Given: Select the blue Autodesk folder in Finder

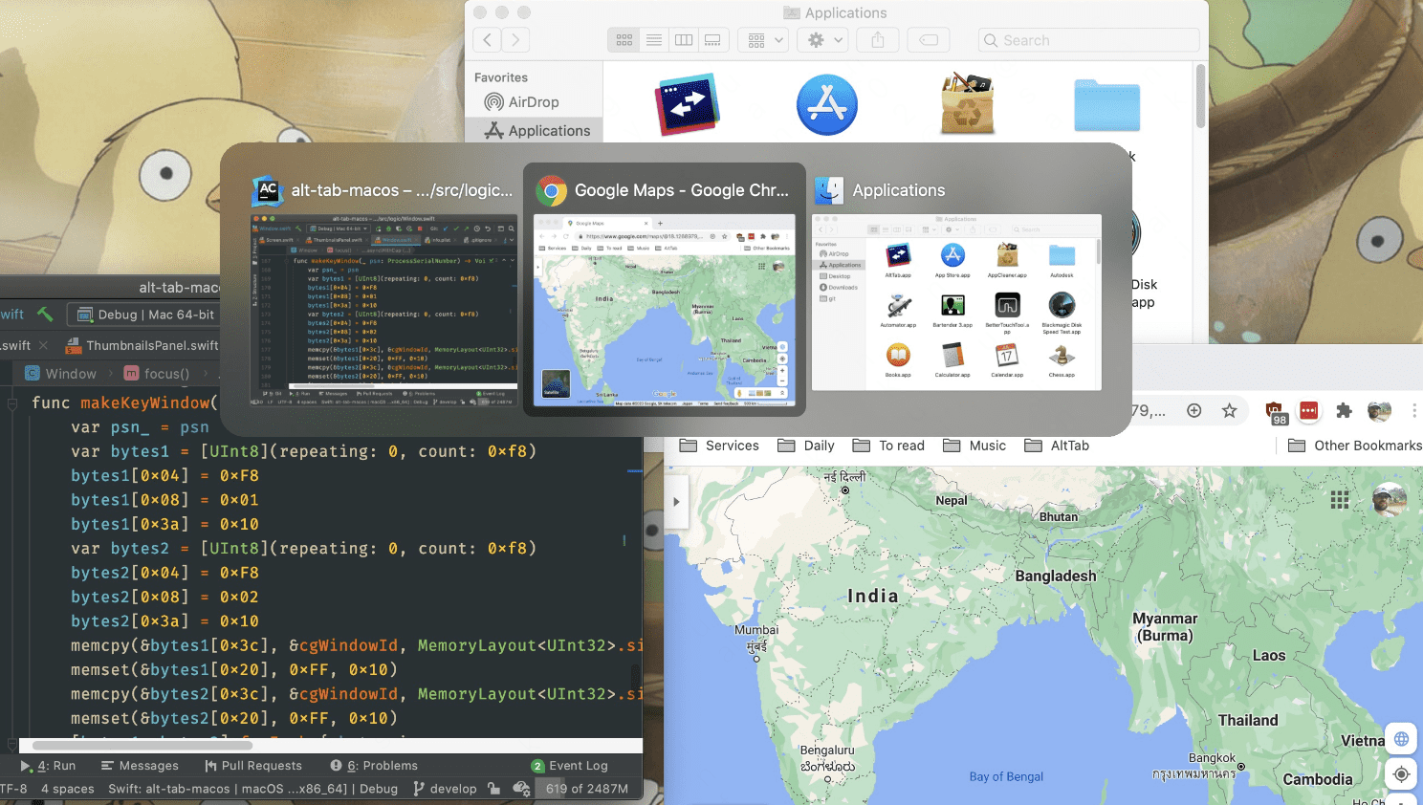Looking at the screenshot, I should (1106, 105).
